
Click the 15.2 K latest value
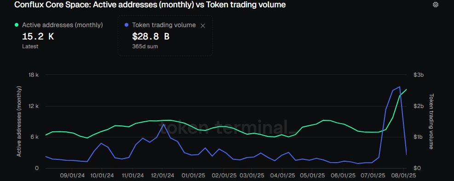[38, 37]
